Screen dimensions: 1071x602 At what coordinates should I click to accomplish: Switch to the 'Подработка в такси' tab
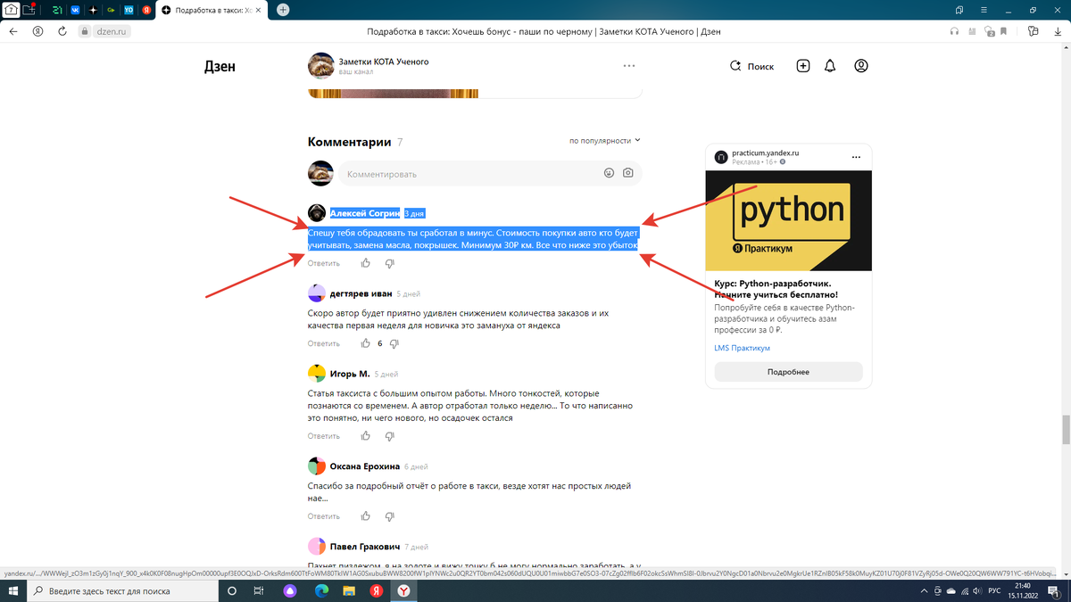point(211,10)
